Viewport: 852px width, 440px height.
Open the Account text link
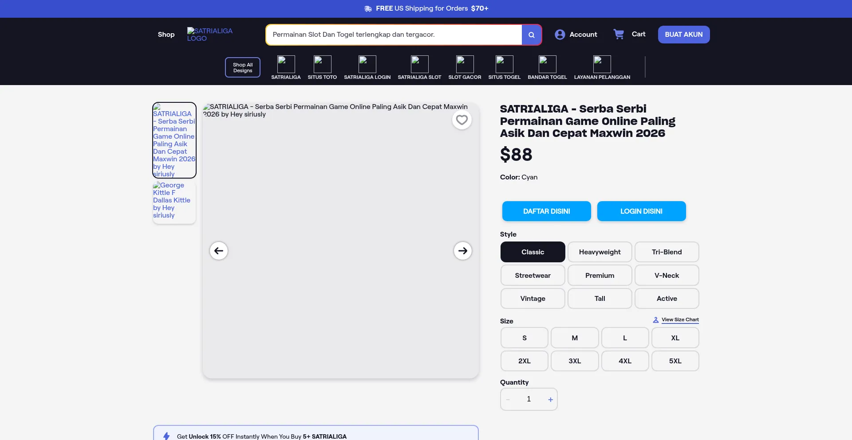click(x=584, y=35)
